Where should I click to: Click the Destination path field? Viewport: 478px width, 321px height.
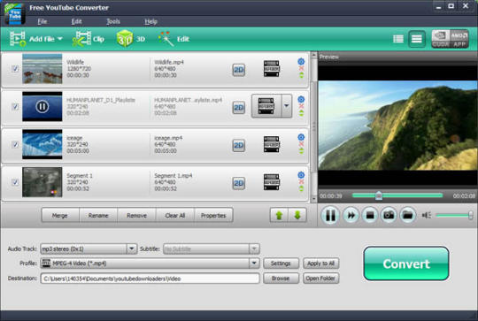coord(150,279)
